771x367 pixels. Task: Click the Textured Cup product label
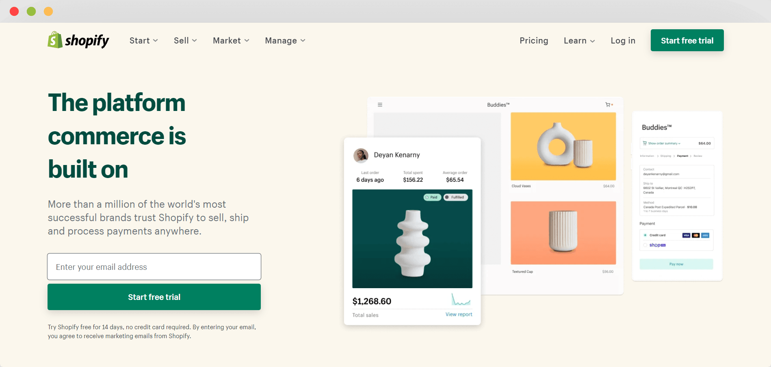pyautogui.click(x=522, y=271)
